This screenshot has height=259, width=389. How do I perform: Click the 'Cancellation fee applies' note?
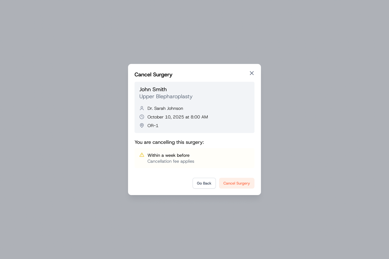[x=171, y=161]
